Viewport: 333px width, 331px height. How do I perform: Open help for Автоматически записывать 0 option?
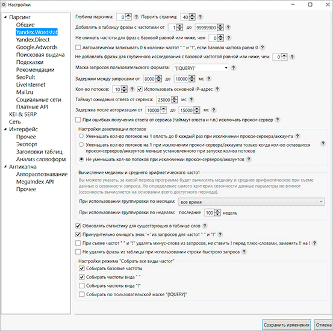tap(263, 48)
